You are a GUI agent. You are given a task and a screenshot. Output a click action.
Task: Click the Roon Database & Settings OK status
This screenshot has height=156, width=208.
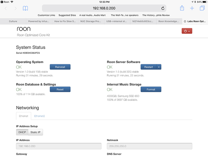pos(19,90)
